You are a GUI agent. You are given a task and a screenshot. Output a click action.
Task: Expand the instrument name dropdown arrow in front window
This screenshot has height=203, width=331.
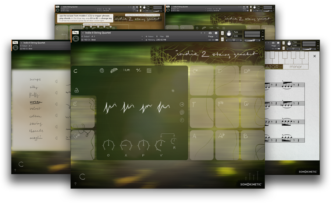(x=83, y=33)
